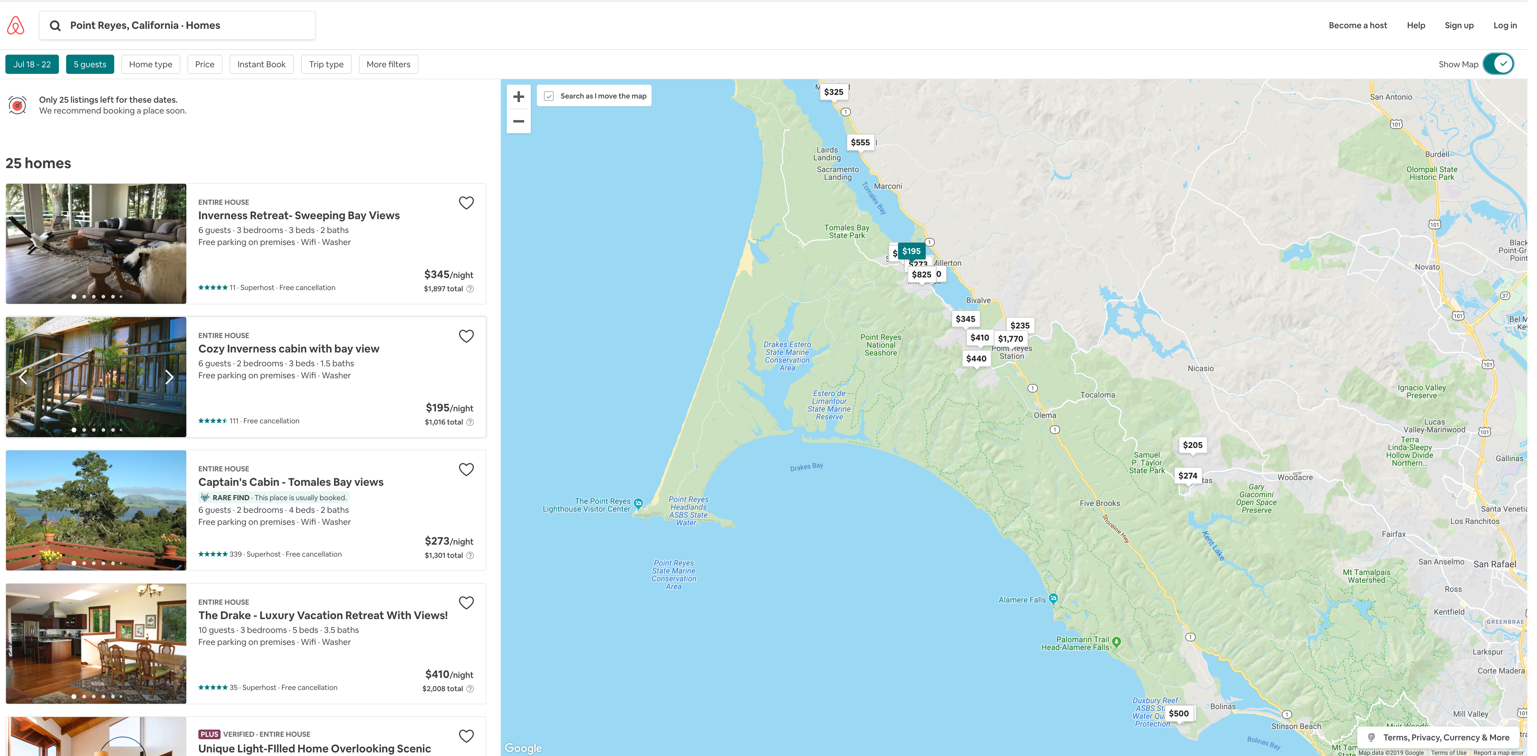Select the $195 map price marker
Viewport: 1537px width, 756px height.
pyautogui.click(x=911, y=252)
